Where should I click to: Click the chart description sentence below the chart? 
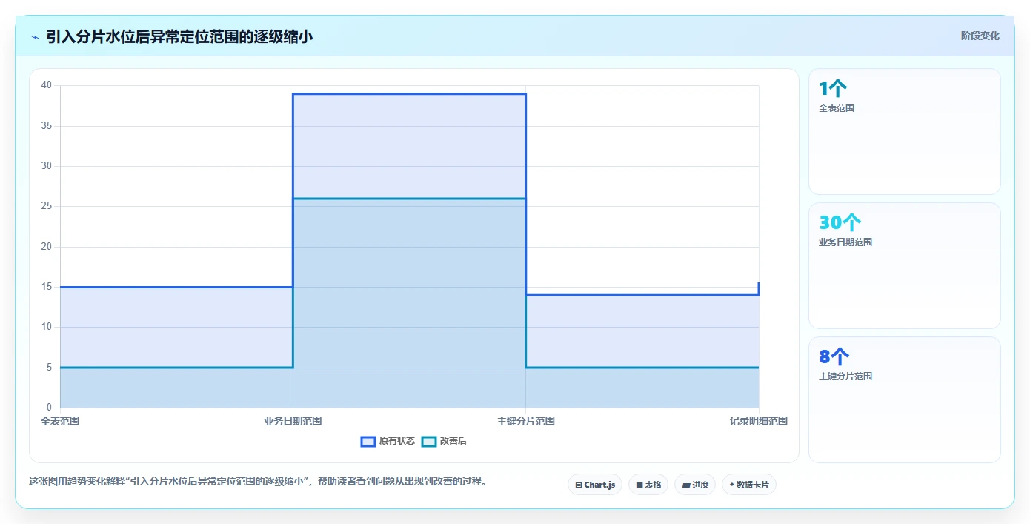[259, 481]
